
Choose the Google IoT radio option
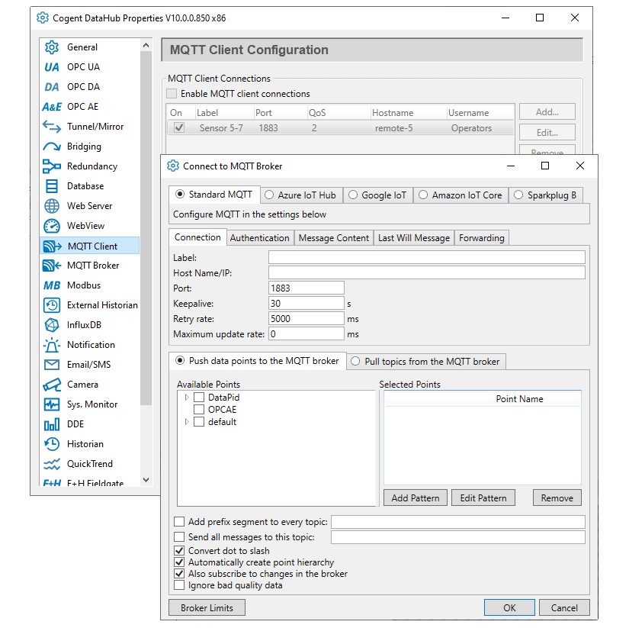click(352, 195)
